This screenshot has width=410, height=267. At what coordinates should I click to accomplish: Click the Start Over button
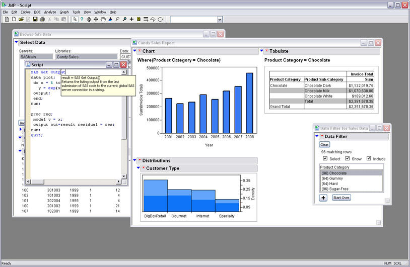tap(341, 198)
